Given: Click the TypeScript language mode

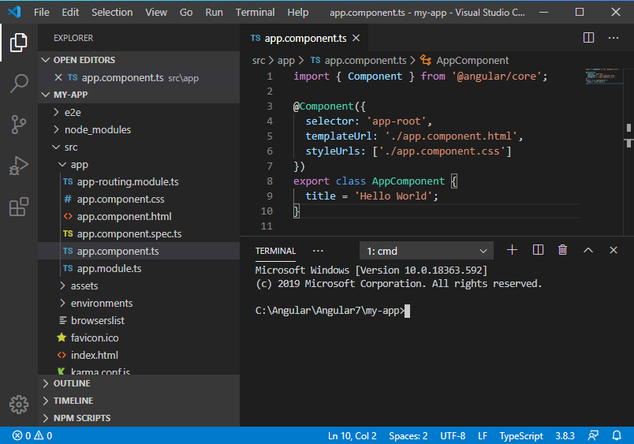Looking at the screenshot, I should (520, 435).
